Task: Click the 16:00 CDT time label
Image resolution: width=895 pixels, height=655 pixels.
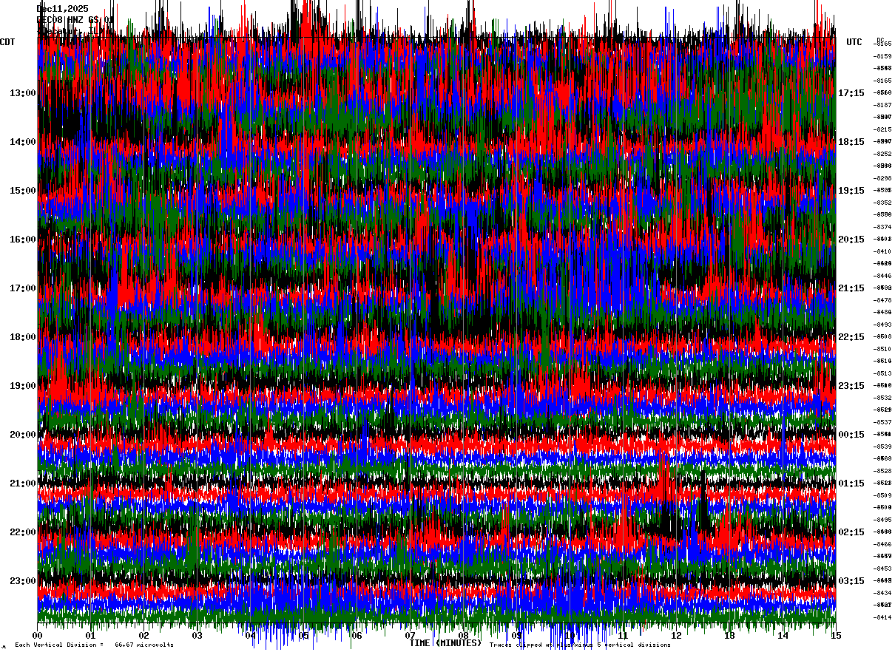Action: (x=23, y=240)
